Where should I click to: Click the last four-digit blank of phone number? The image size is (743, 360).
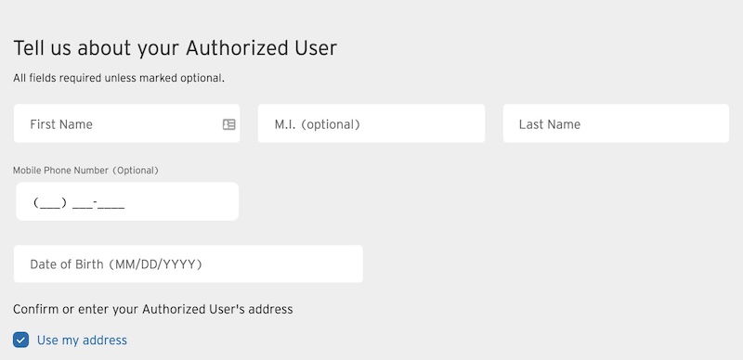[111, 204]
